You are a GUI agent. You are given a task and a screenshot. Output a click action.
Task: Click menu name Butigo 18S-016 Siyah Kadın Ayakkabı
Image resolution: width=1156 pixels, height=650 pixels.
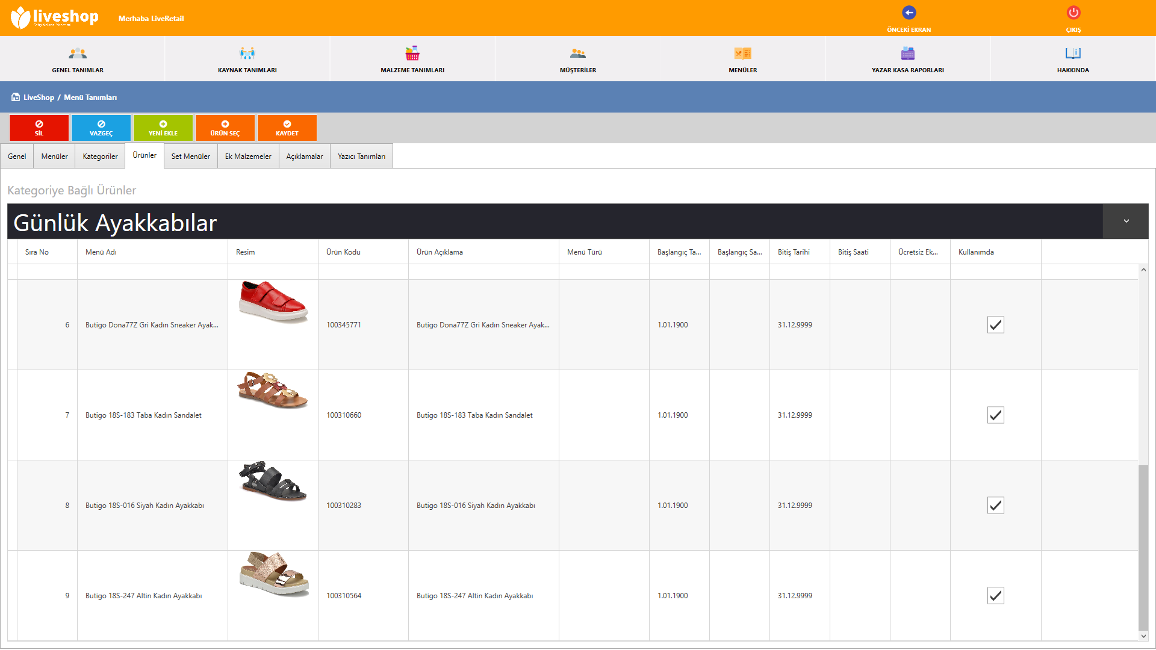click(144, 506)
